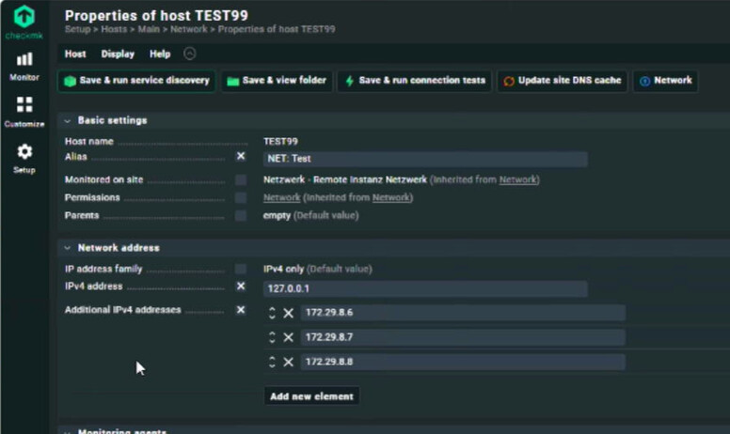
Task: Collapse the Network address section
Action: (68, 248)
